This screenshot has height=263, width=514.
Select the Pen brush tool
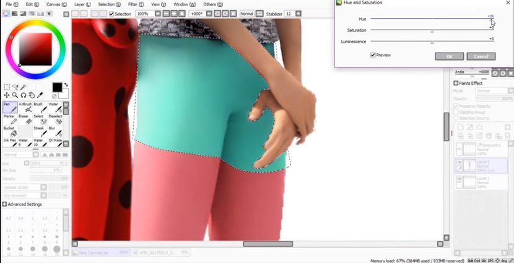click(10, 108)
